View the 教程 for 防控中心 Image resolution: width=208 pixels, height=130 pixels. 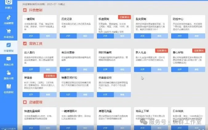click(196, 36)
